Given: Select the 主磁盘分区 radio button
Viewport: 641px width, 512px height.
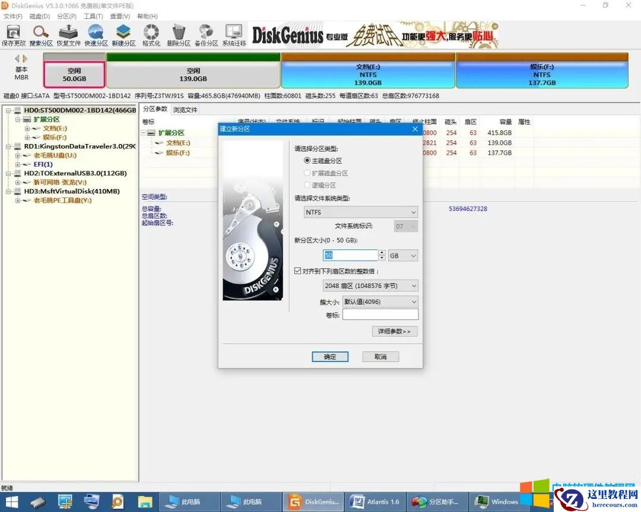Looking at the screenshot, I should coord(307,161).
